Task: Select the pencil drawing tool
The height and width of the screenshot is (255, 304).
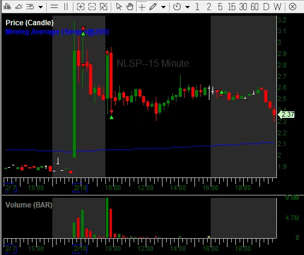Action: (x=153, y=7)
